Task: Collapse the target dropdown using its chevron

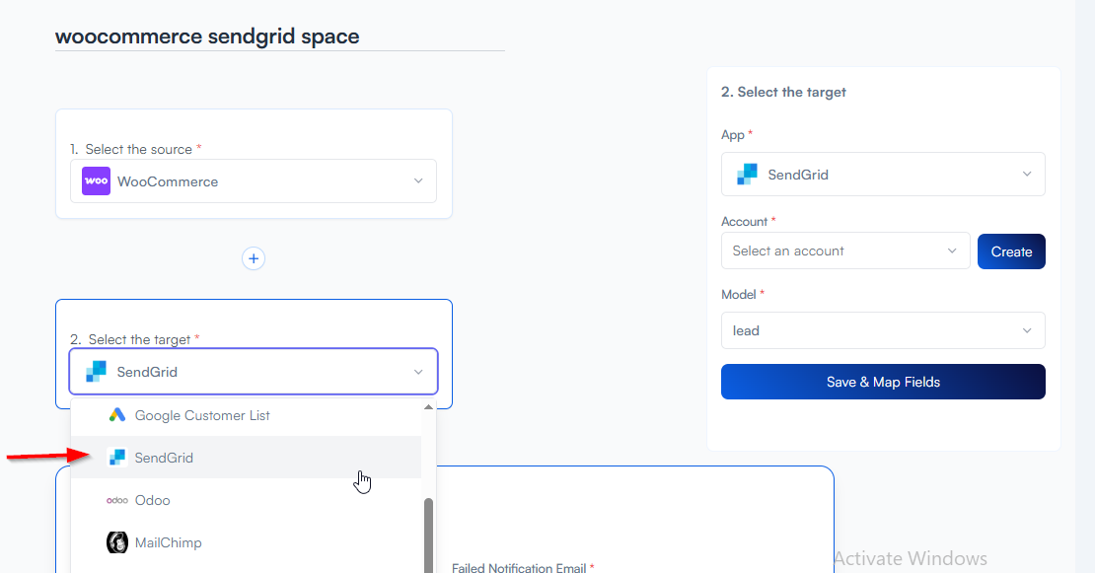Action: 418,372
